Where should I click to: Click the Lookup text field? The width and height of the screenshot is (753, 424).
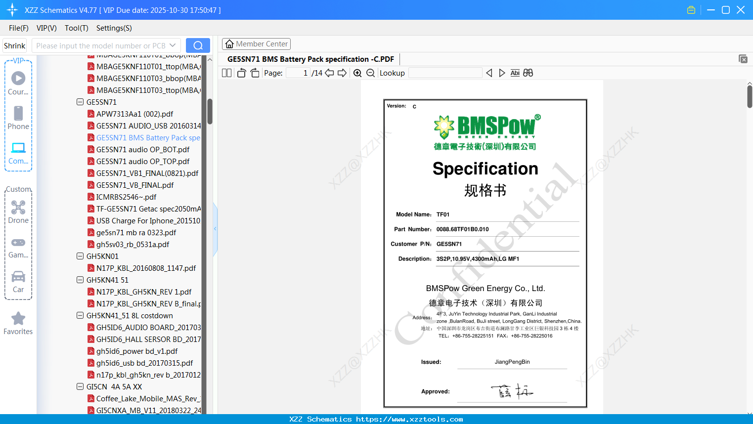(445, 73)
